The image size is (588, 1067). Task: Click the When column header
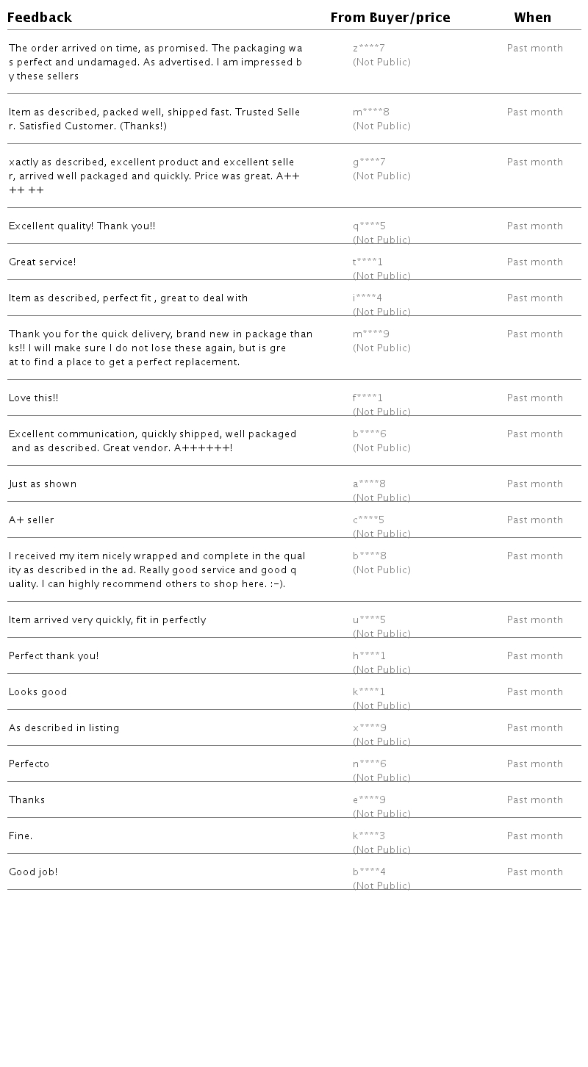click(532, 18)
